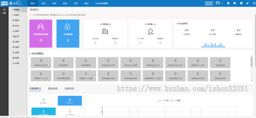This screenshot has width=256, height=118.
Task: Toggle the 个人注册 series in chart legend
Action: coord(164,101)
